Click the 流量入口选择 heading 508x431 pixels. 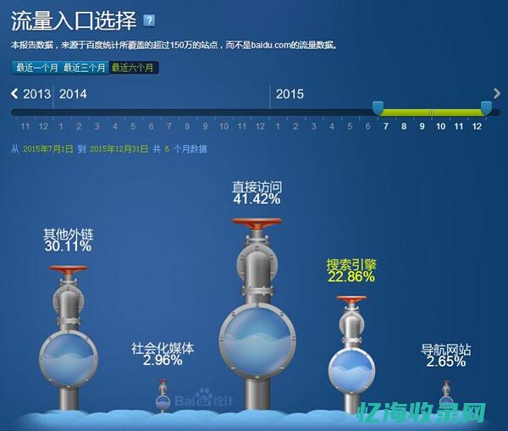click(x=74, y=20)
